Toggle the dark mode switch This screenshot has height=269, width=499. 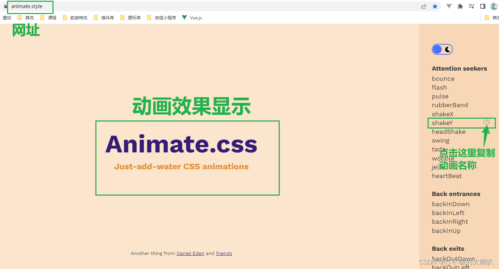point(442,49)
